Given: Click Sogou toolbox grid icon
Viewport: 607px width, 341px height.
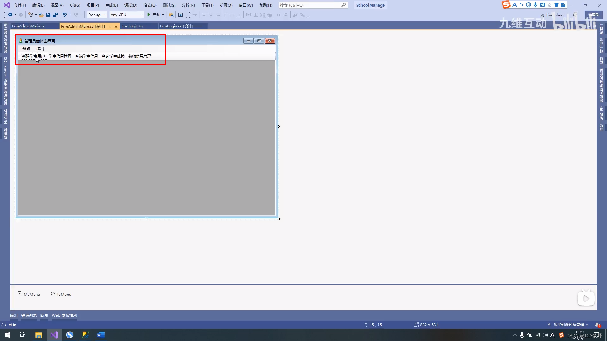Looking at the screenshot, I should tap(563, 5).
